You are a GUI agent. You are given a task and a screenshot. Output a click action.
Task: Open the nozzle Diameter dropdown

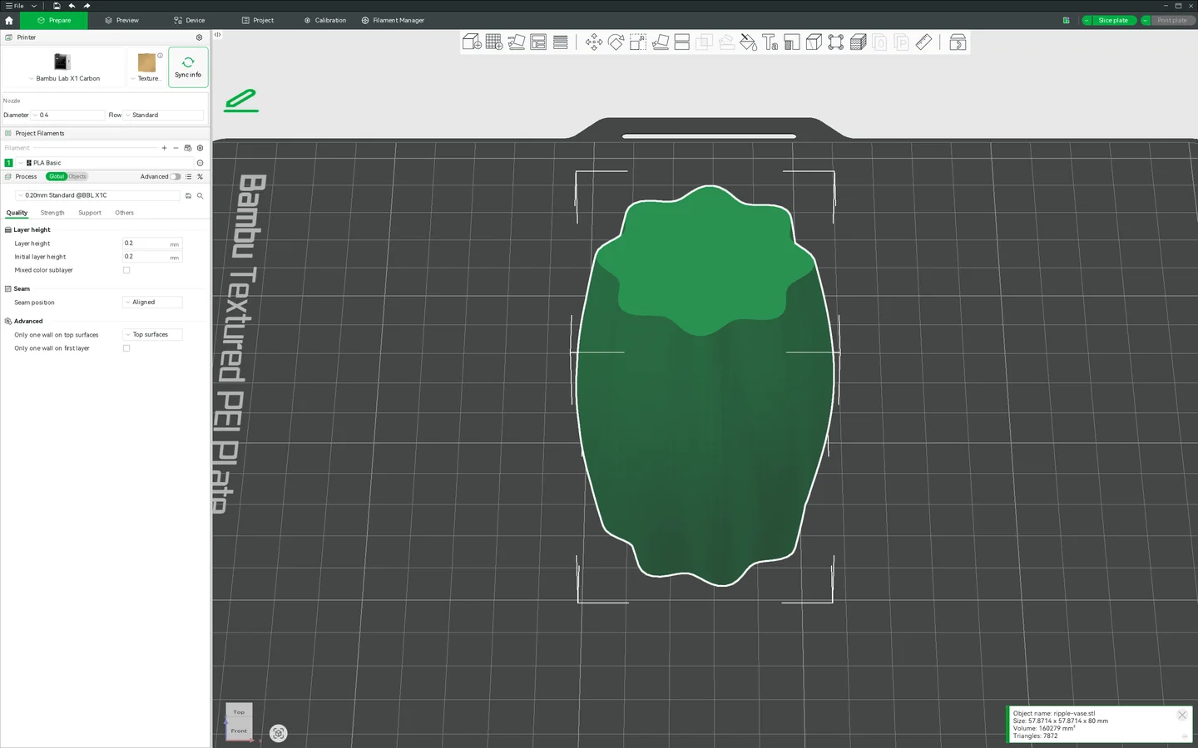click(x=68, y=116)
